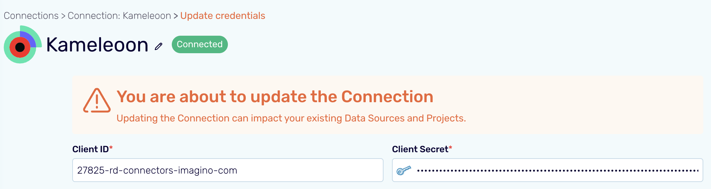Click the pencil edit icon beside Kameleoon

(159, 46)
